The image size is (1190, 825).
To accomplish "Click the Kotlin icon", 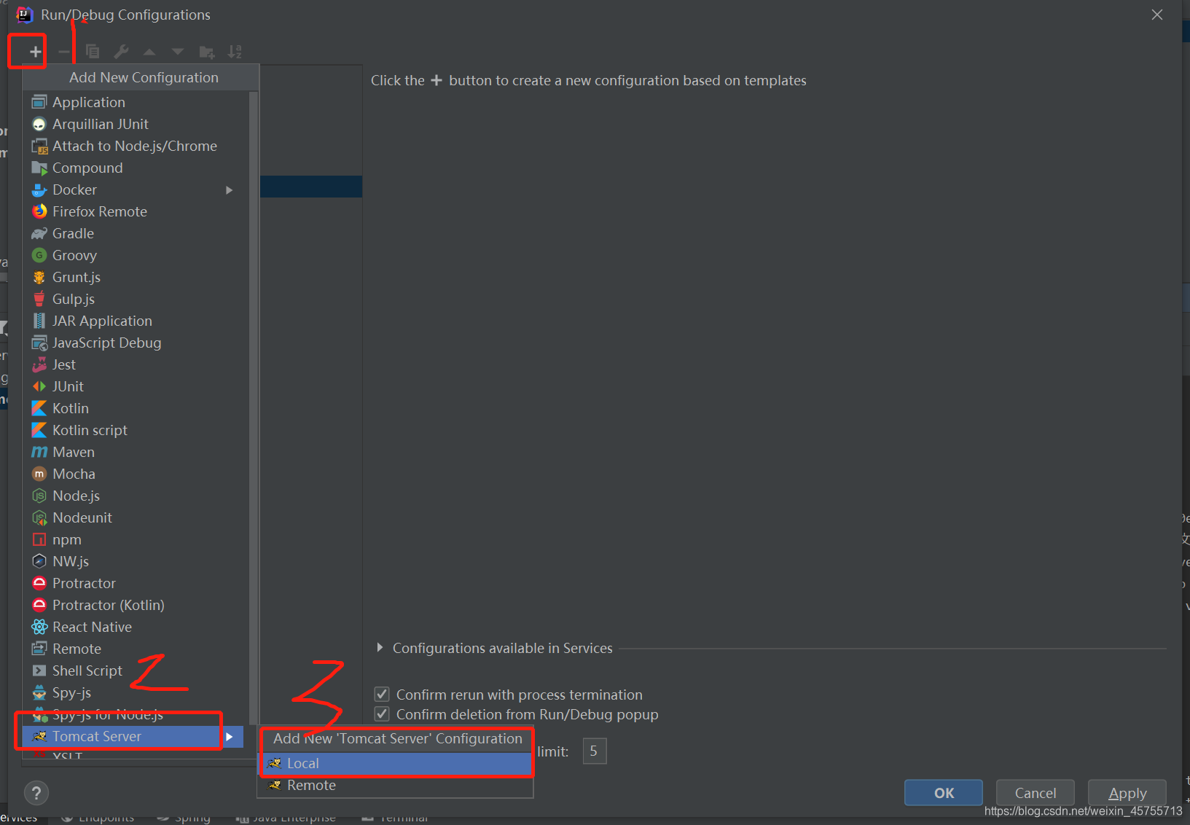I will 39,408.
